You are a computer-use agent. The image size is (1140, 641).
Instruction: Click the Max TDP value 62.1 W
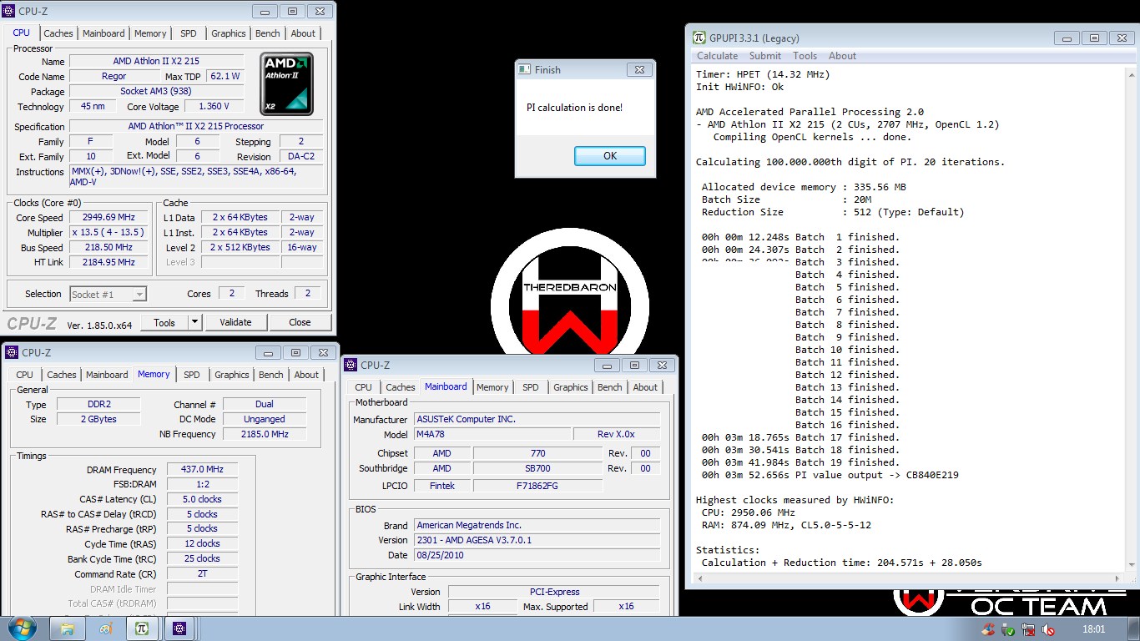(x=225, y=76)
